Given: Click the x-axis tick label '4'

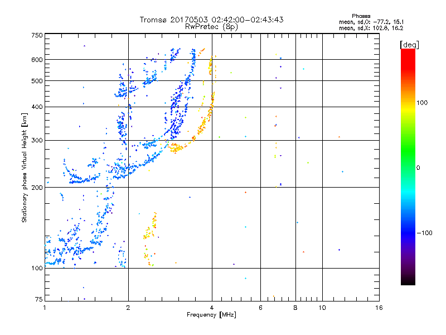Looking at the screenshot, I should pyautogui.click(x=212, y=308).
